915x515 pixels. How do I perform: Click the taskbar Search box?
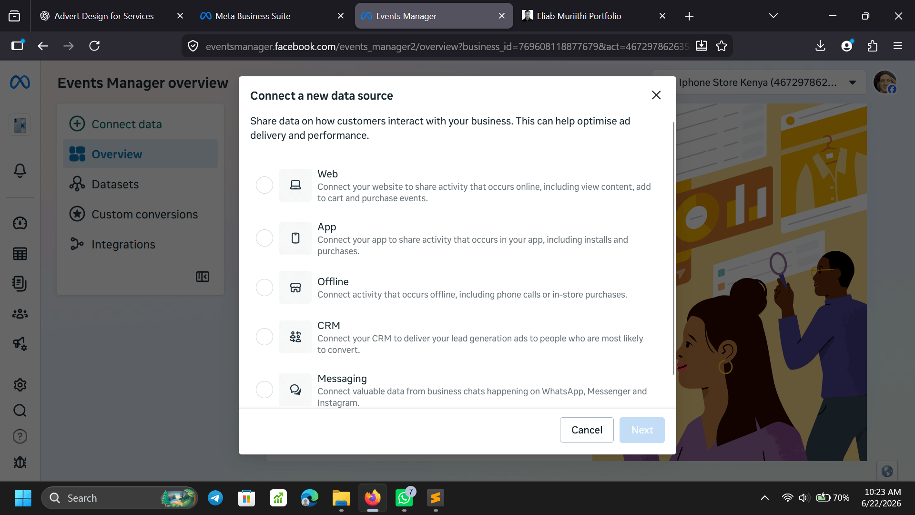click(x=119, y=498)
